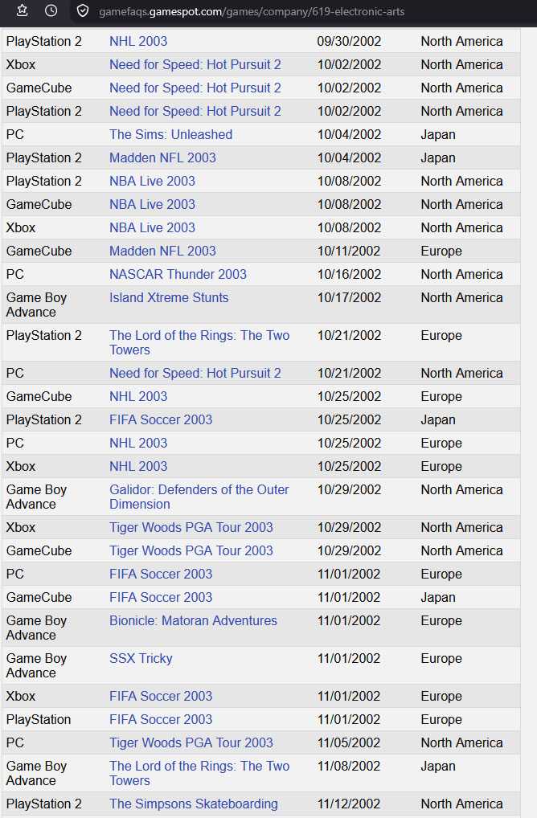
Task: Open NHL 2003 Xbox link dated 10/25/2002
Action: coord(138,466)
